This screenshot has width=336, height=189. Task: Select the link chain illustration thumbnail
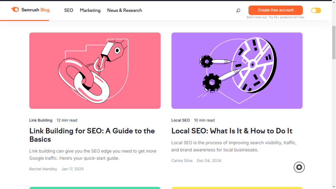coord(95,71)
